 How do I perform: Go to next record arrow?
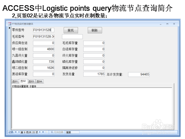(40, 132)
